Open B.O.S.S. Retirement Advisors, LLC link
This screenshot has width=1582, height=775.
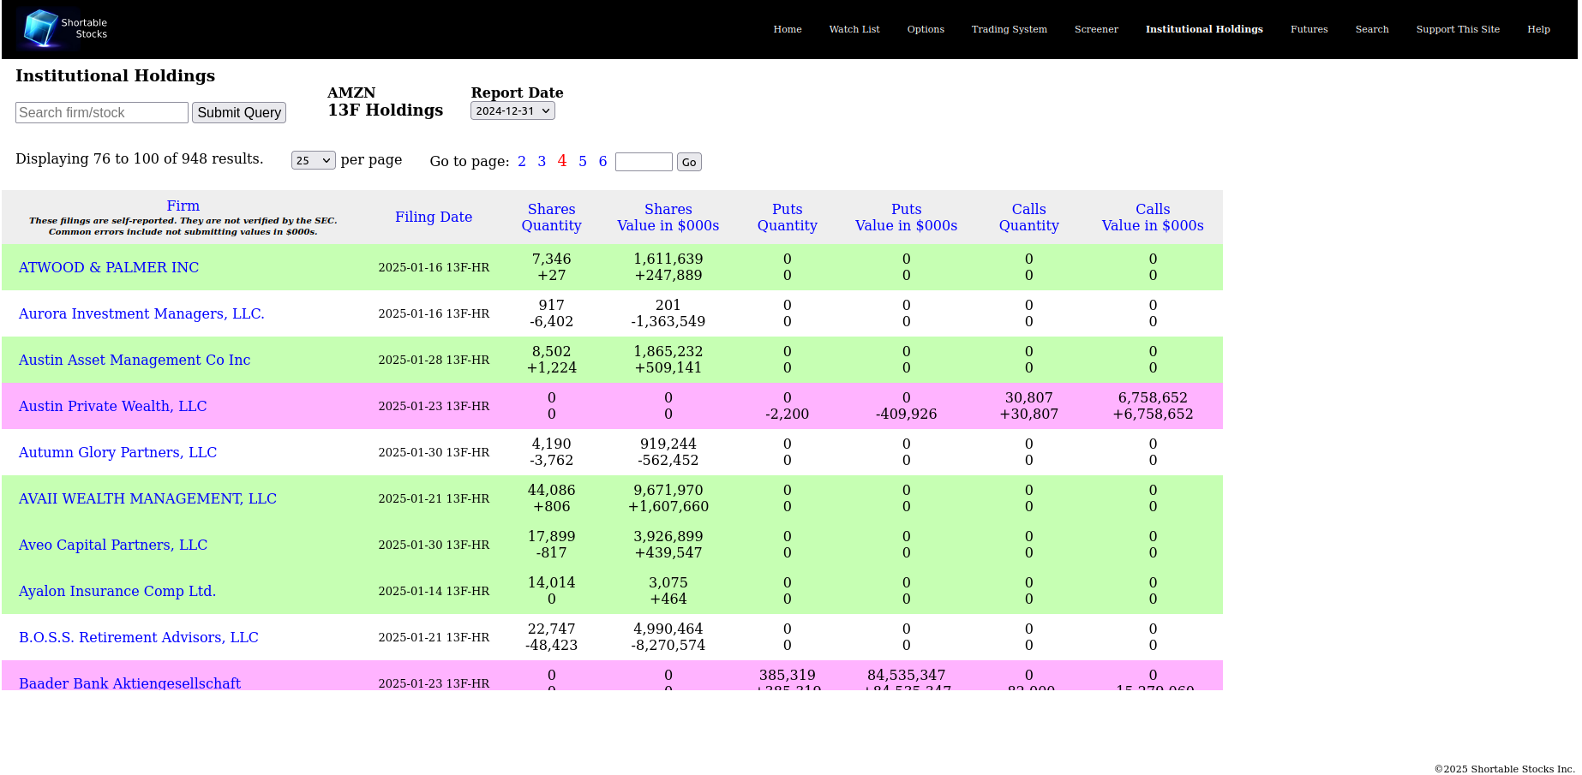[x=139, y=637]
